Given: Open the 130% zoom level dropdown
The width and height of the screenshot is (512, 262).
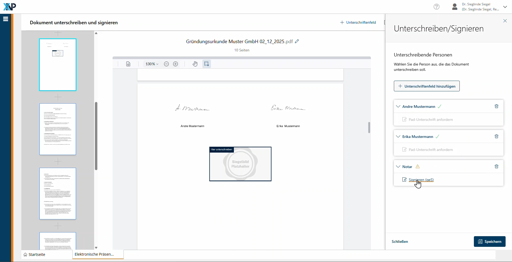Looking at the screenshot, I should pyautogui.click(x=152, y=64).
